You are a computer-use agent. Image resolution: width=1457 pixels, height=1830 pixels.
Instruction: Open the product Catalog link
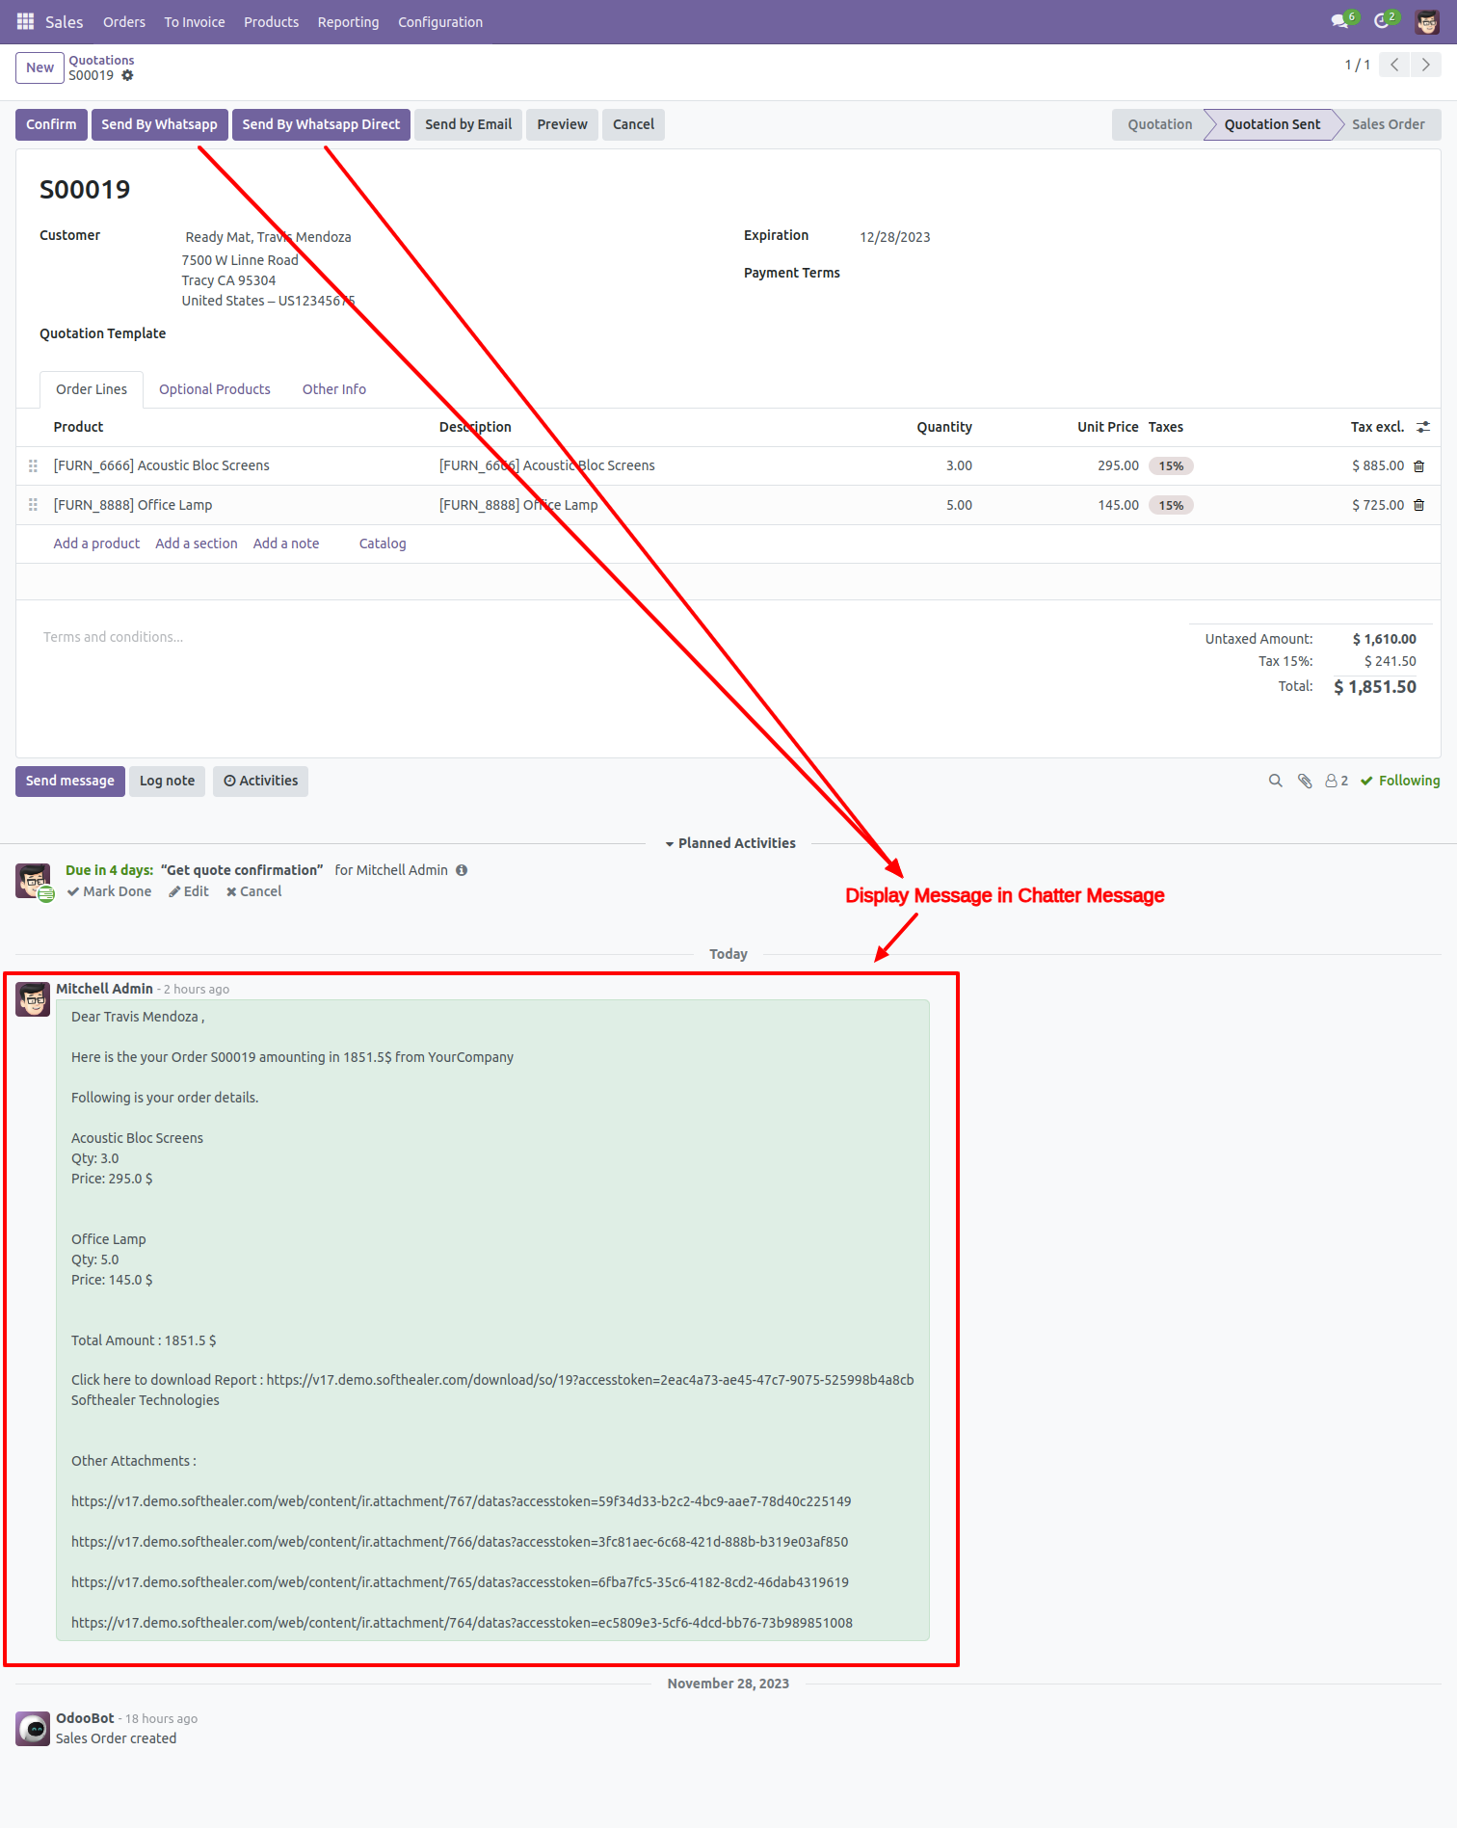[383, 544]
